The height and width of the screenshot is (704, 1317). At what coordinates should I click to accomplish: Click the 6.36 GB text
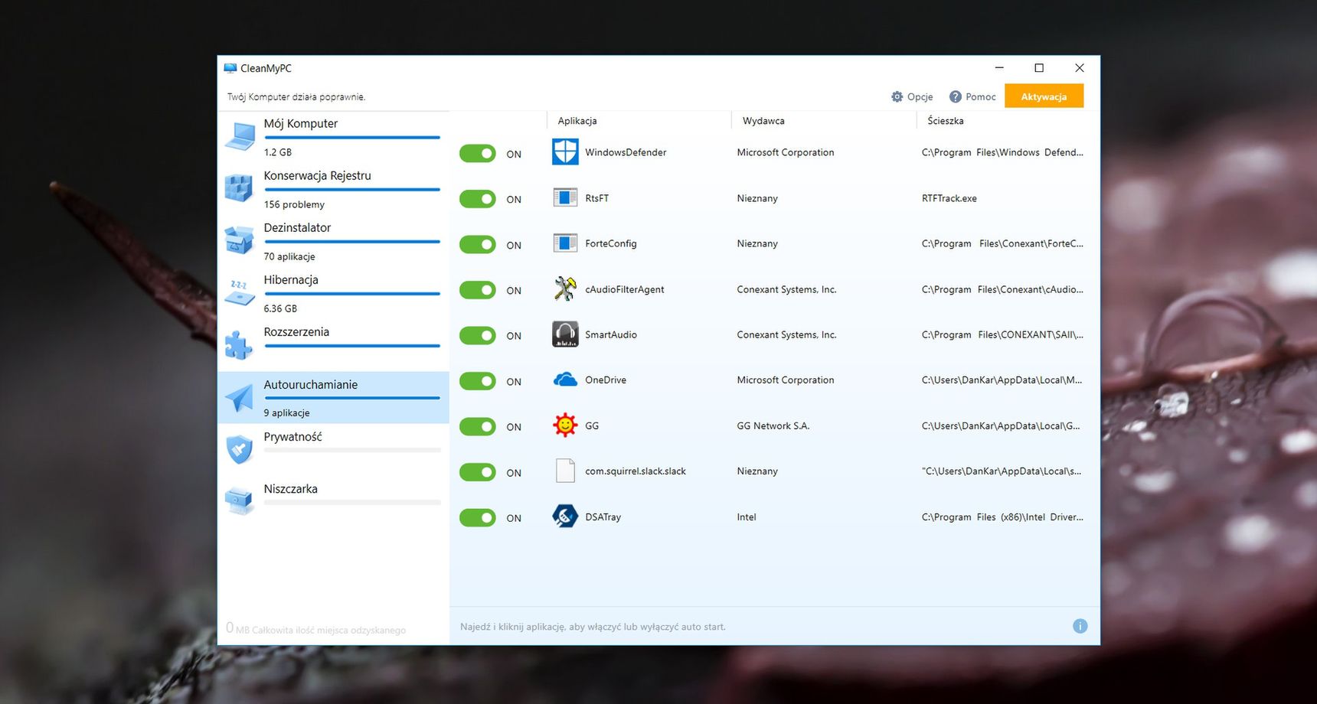pyautogui.click(x=280, y=308)
